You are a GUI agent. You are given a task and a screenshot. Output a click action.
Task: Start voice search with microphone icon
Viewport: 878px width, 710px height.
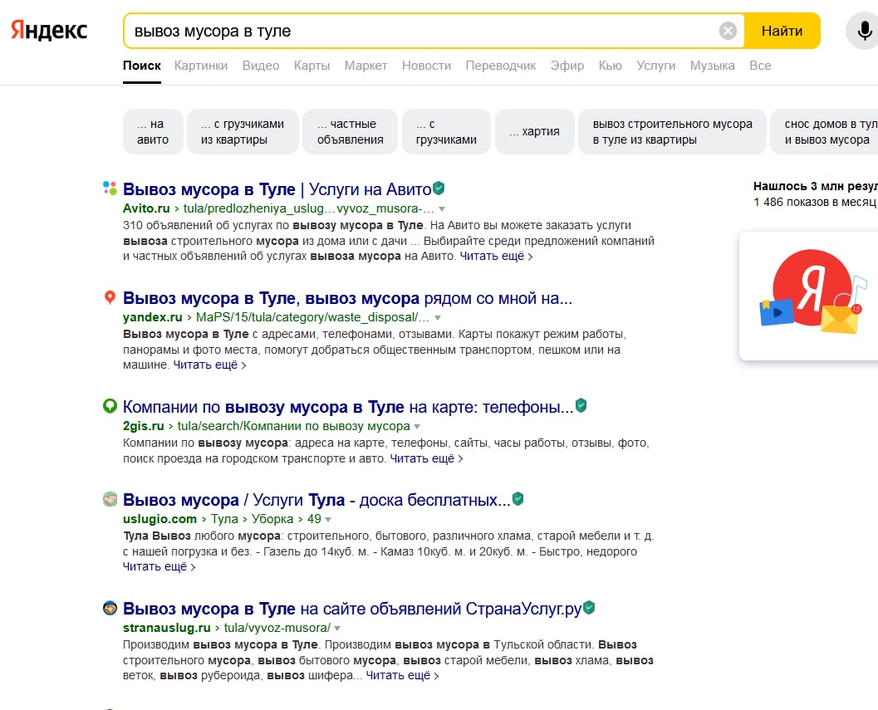point(864,31)
